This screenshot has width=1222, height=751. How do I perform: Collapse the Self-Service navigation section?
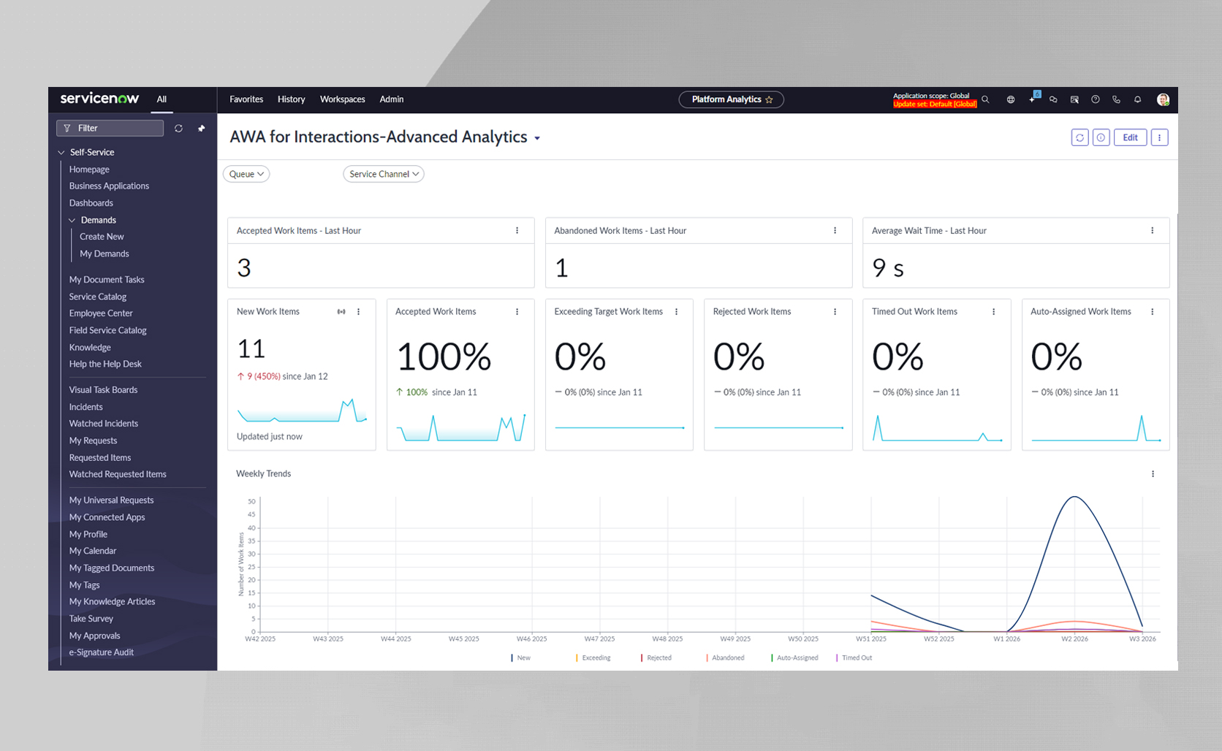61,153
